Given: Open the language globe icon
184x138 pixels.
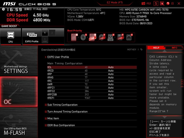Looking at the screenshot, I should [x=168, y=3].
